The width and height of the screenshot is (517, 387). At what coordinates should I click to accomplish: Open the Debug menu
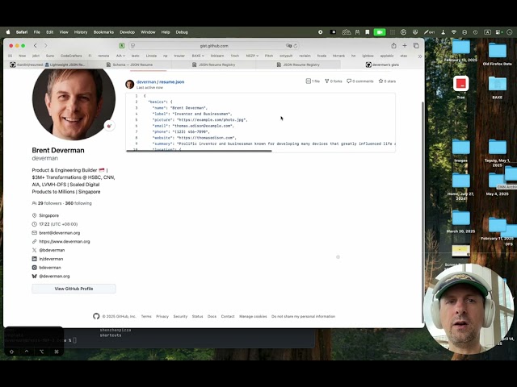point(182,32)
